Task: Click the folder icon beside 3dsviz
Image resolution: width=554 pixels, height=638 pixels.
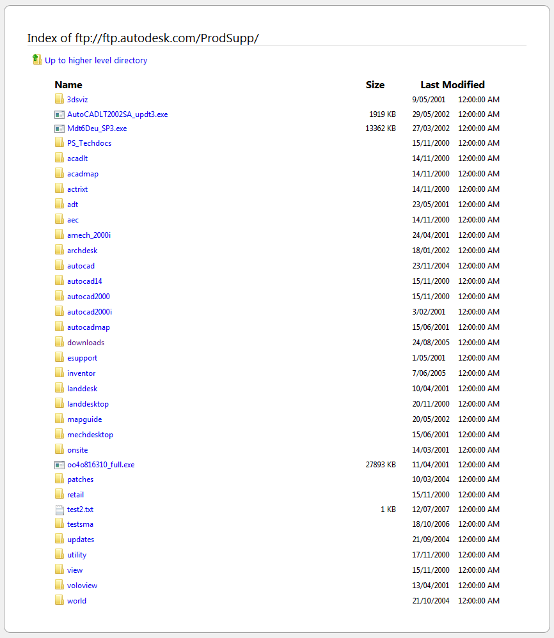Action: (59, 99)
